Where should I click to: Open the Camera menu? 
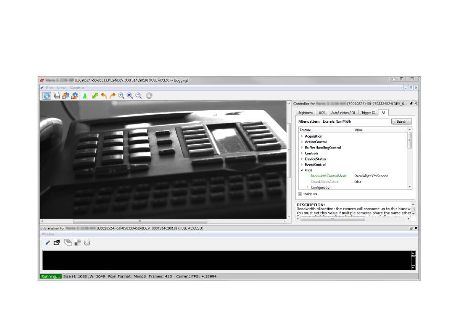point(77,88)
